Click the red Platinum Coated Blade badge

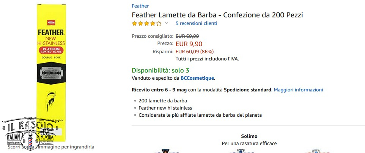point(51,50)
